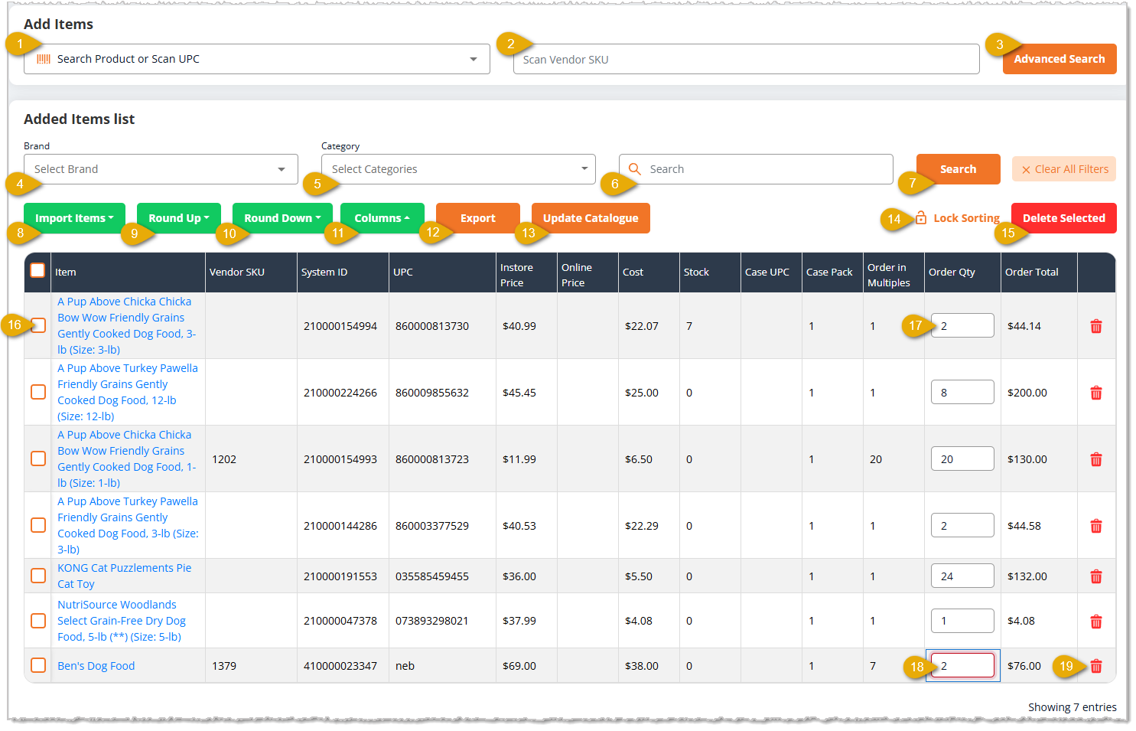
Task: Click the Lock Sorting padlock icon
Action: pos(921,218)
